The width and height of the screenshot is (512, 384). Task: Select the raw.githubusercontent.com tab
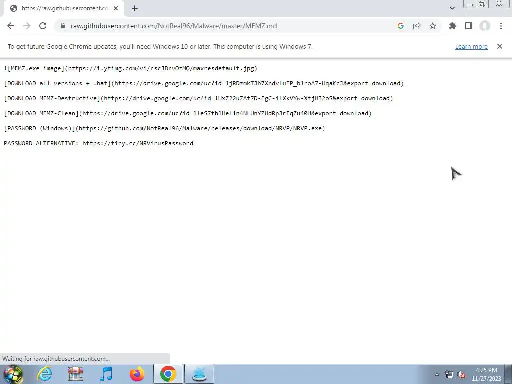63,8
